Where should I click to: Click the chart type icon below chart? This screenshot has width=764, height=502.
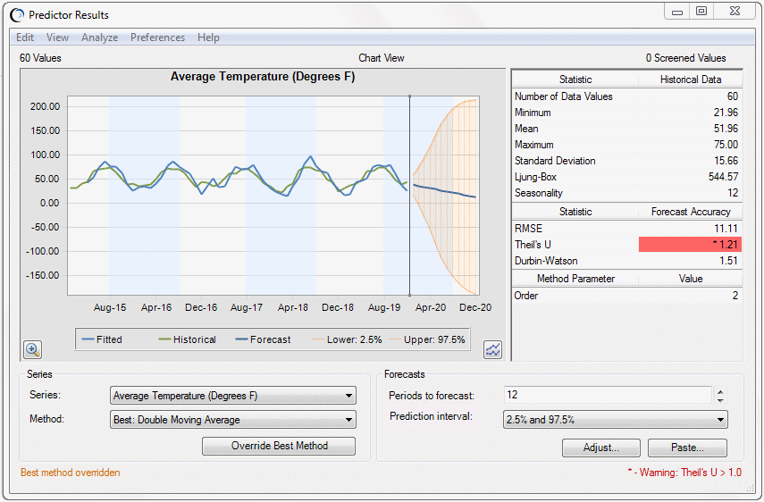click(x=492, y=349)
